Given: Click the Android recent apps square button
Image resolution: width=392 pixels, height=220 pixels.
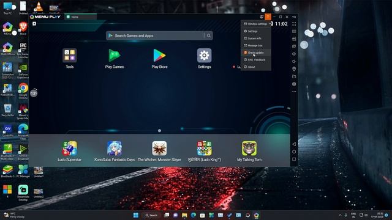Looking at the screenshot, I should [x=294, y=159].
